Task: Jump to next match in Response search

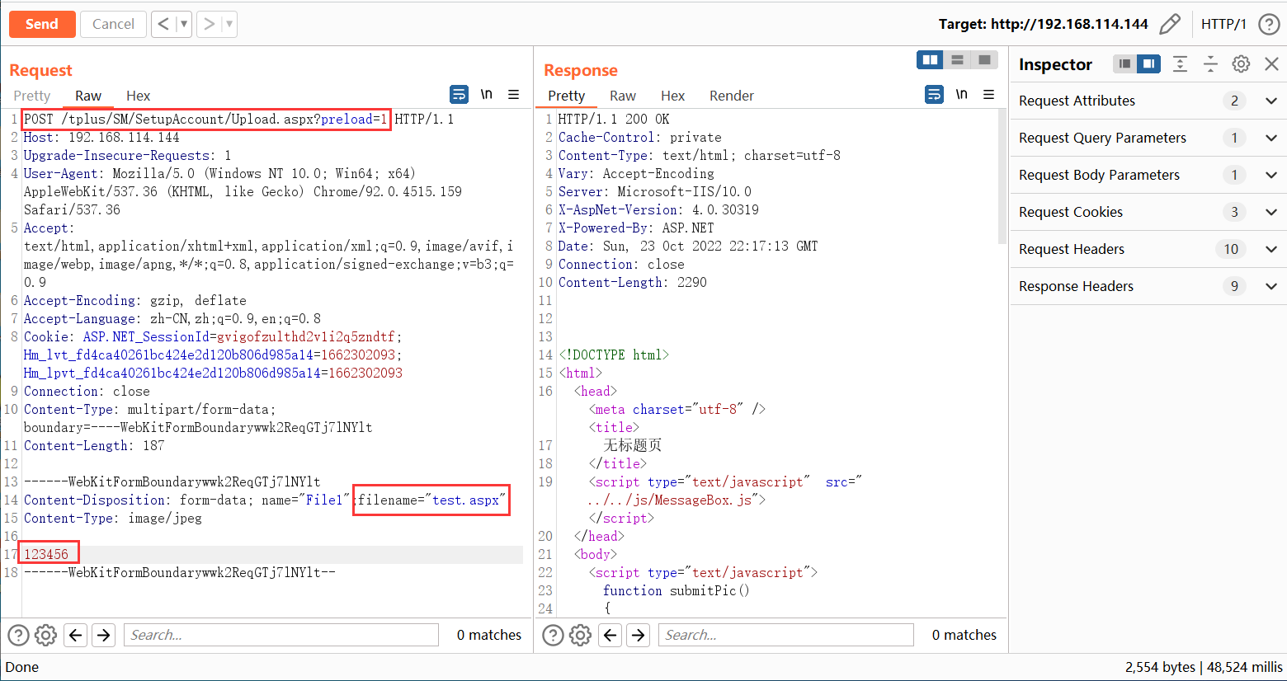Action: (x=638, y=635)
